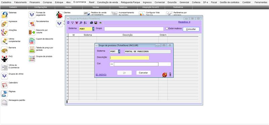Open the Grupos de produto icon
The width and height of the screenshot is (269, 125).
click(x=32, y=59)
